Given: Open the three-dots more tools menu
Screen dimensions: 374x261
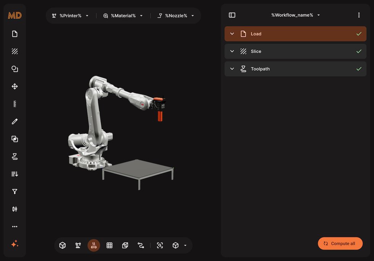Looking at the screenshot, I should click(15, 227).
